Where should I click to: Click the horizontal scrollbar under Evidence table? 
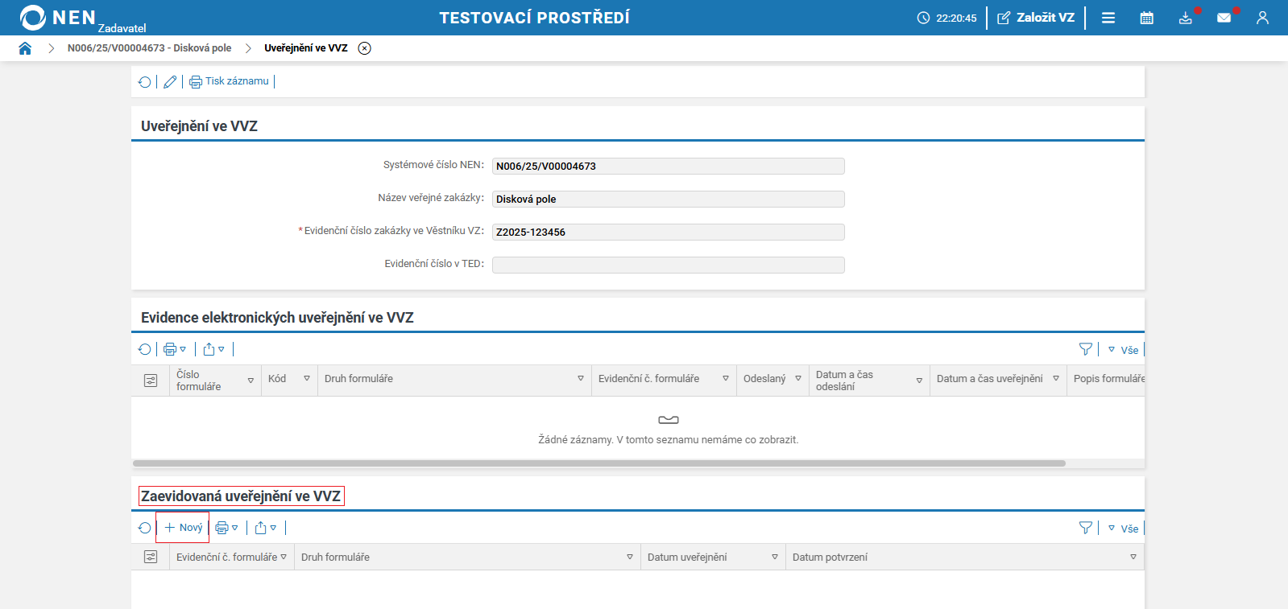pos(598,463)
